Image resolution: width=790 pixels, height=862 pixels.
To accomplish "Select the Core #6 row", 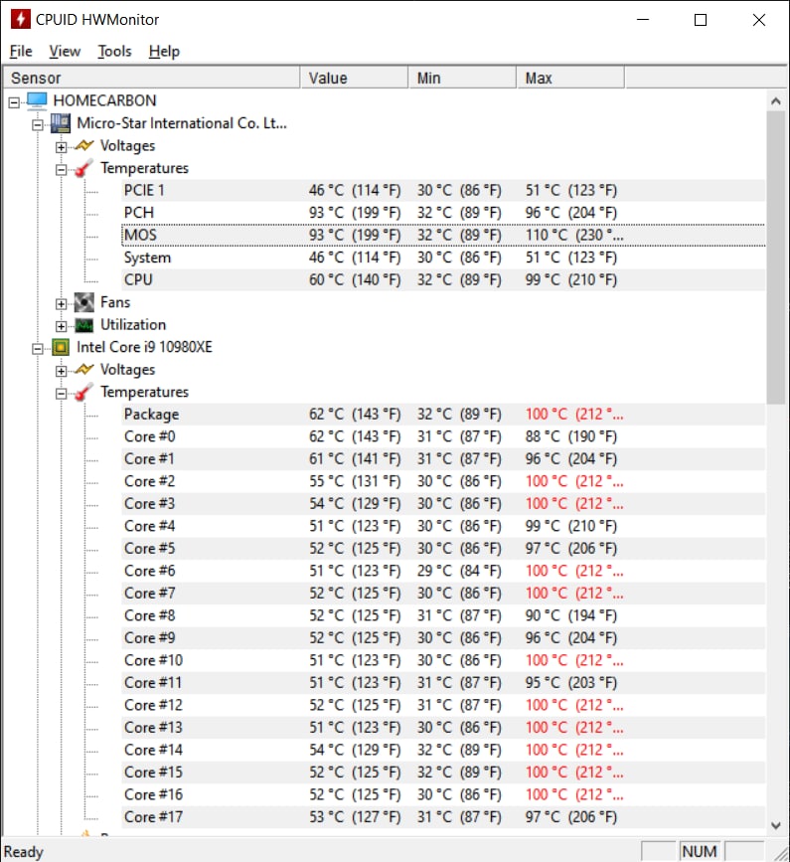I will click(443, 571).
